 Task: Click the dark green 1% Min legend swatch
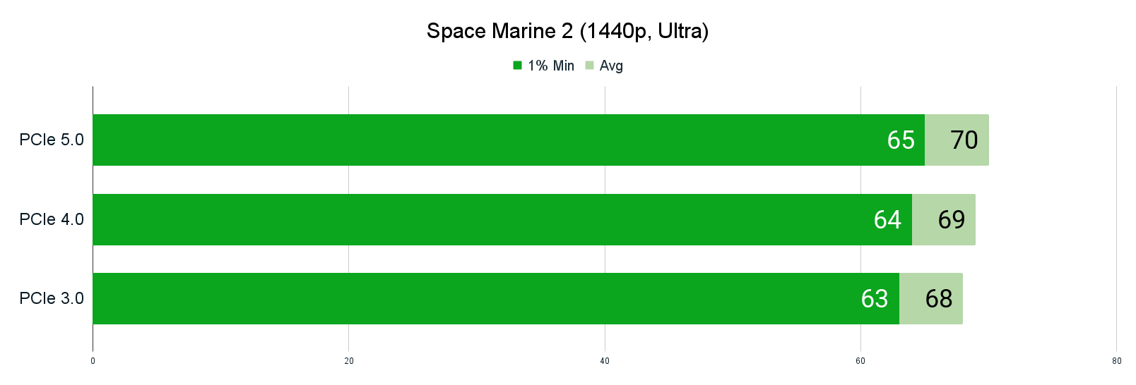tap(517, 66)
